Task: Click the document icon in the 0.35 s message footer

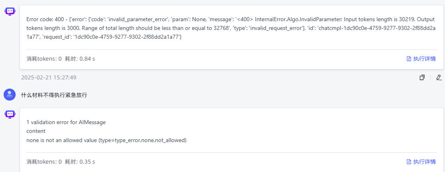Action: 409,162
